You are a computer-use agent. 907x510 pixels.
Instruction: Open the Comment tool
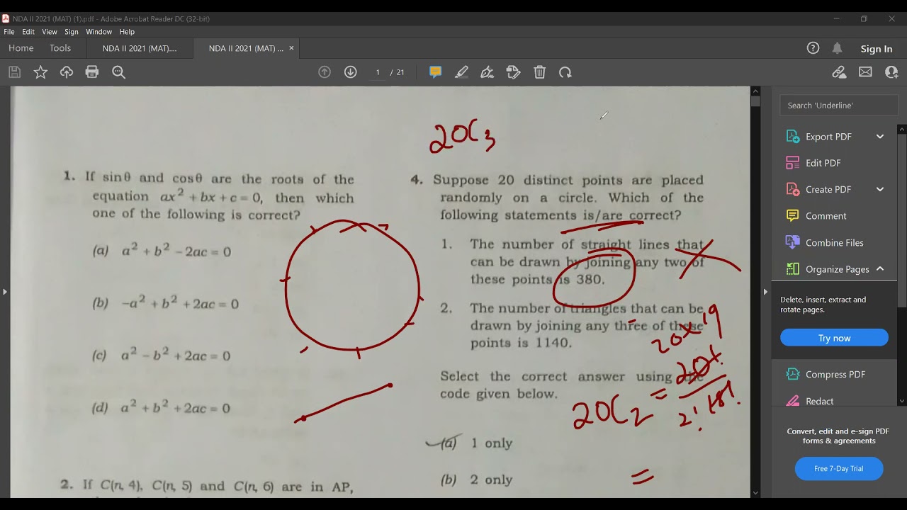825,216
